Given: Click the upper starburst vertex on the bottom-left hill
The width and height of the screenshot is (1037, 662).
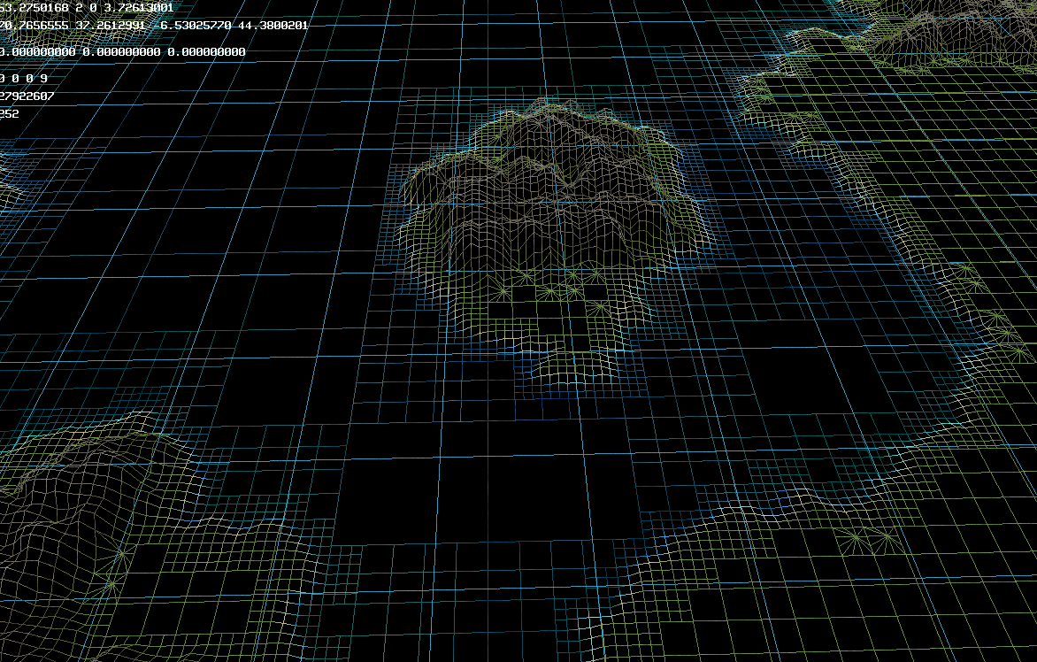Looking at the screenshot, I should pyautogui.click(x=121, y=552).
